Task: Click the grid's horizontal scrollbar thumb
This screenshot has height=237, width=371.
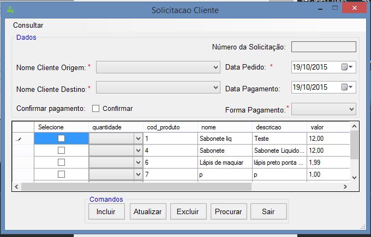Action: 136,187
